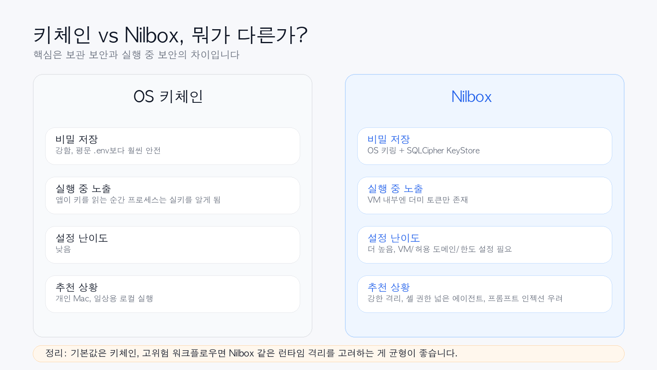Select the blue 'Nilbox' column heading

[x=471, y=97]
